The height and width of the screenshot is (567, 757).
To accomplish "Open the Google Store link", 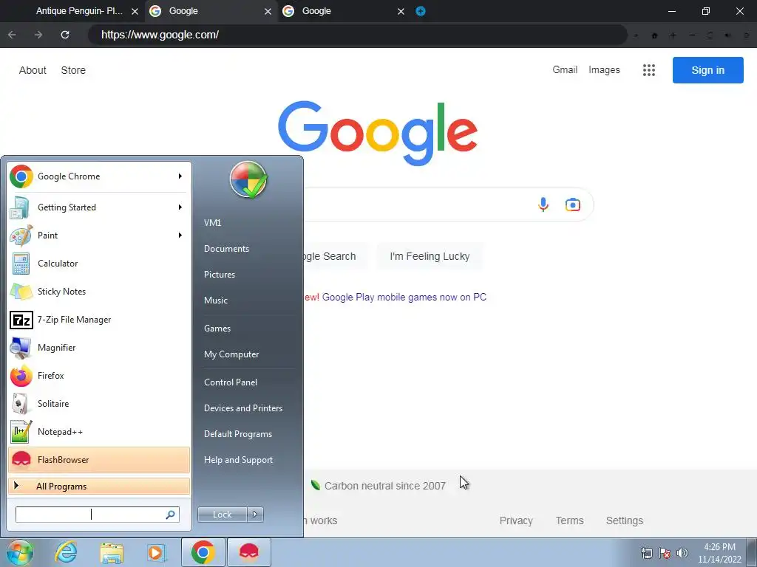I will tap(73, 70).
